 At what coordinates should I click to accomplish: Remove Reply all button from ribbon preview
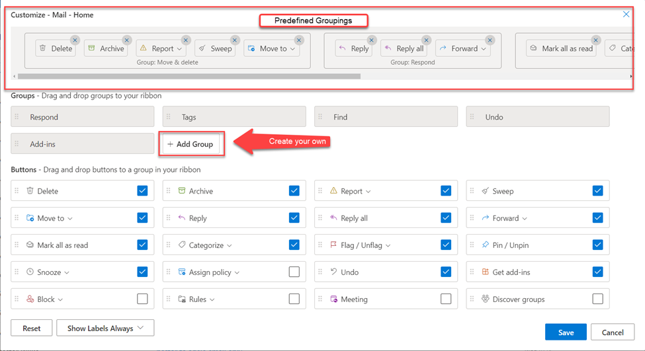[x=427, y=40]
